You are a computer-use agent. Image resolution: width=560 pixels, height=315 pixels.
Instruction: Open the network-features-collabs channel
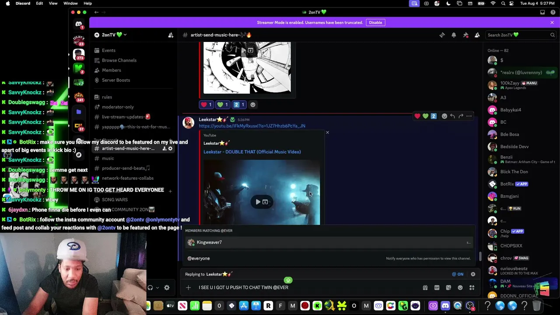(x=128, y=178)
